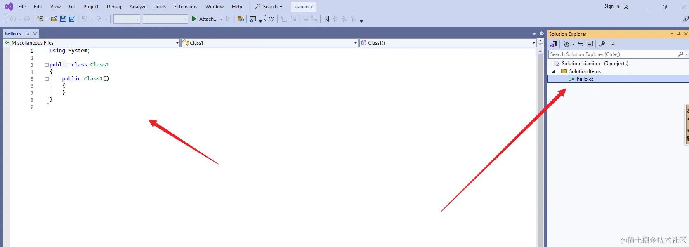Image resolution: width=689 pixels, height=247 pixels.
Task: Click the split editor window icon
Action: coord(540,42)
